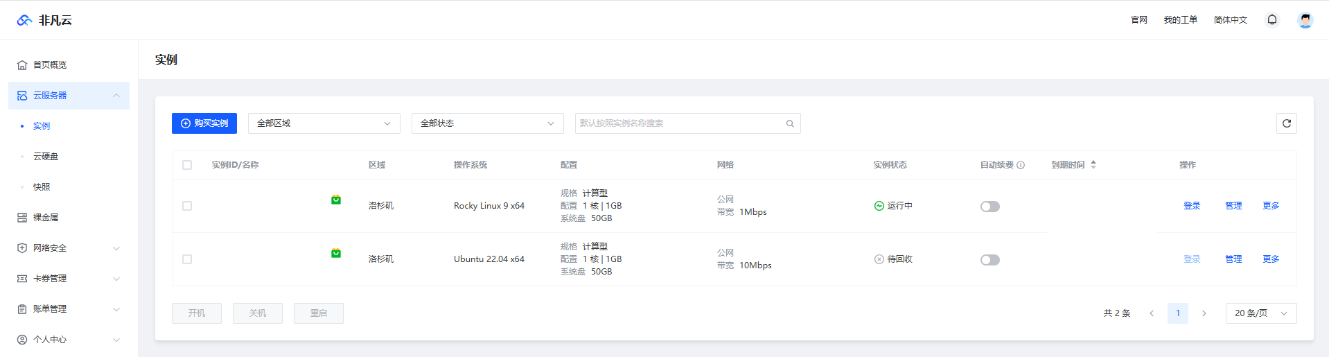
Task: Click 管理 link for the Rocky Linux instance
Action: pyautogui.click(x=1233, y=206)
